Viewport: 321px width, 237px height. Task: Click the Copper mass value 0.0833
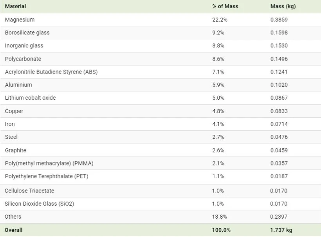279,111
